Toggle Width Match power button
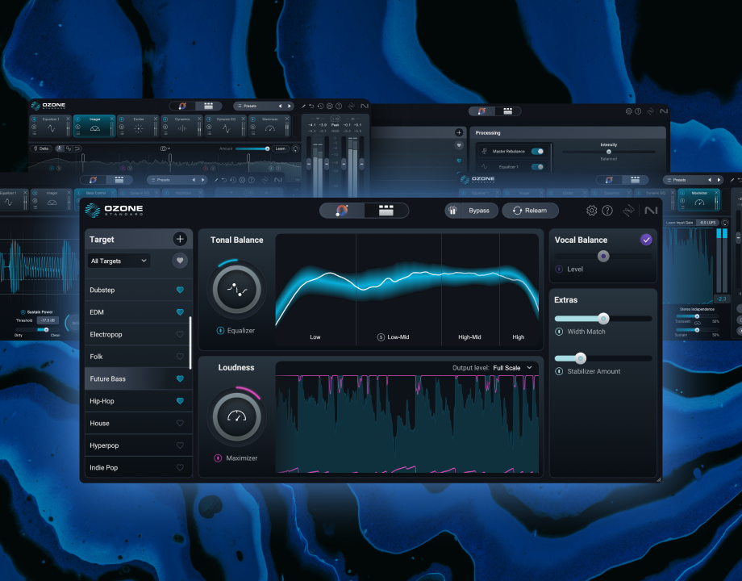Image resolution: width=742 pixels, height=581 pixels. tap(559, 332)
